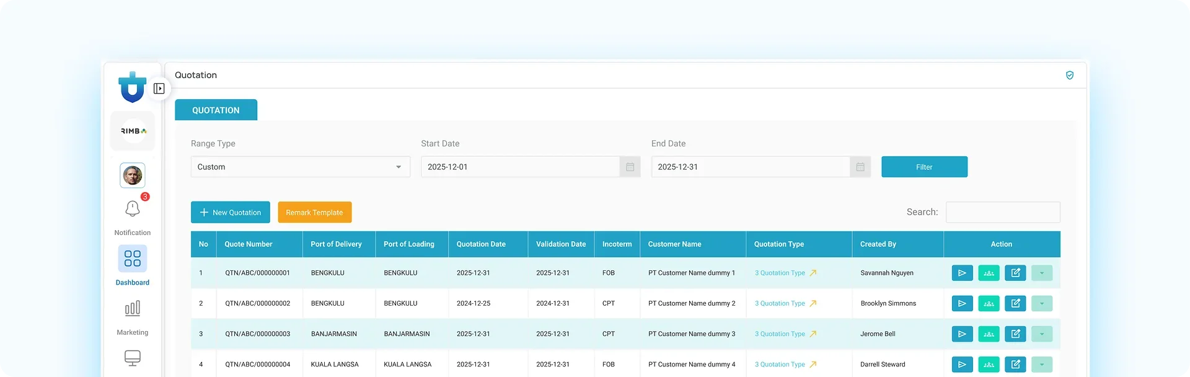
Task: Open the Remark Template button
Action: 314,212
